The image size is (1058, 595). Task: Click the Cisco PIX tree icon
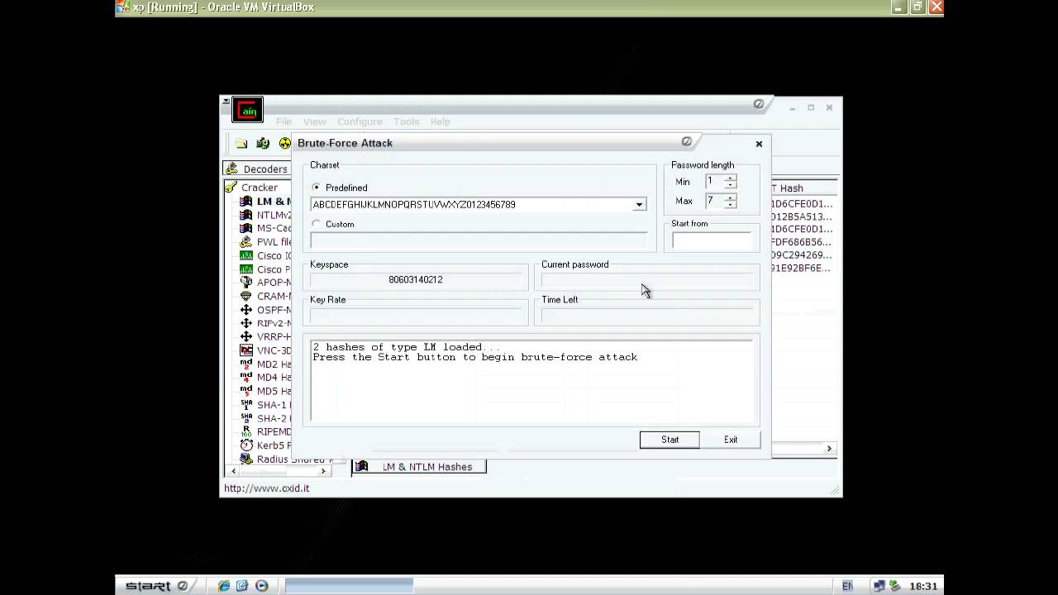click(246, 269)
